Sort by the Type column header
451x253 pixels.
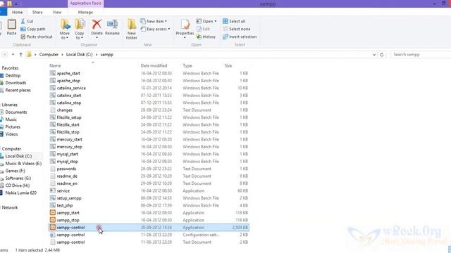tap(187, 65)
